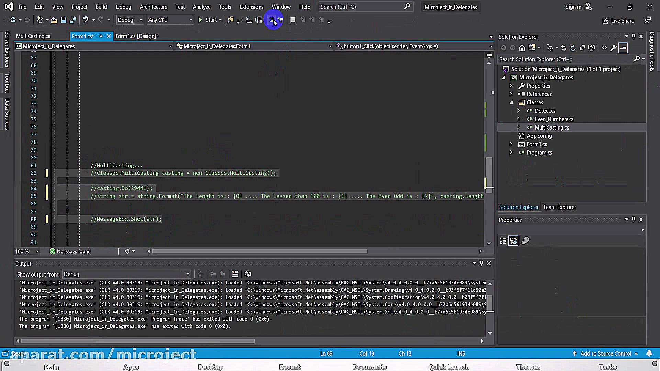
Task: Click Solution Explorer Home icon
Action: pyautogui.click(x=522, y=48)
